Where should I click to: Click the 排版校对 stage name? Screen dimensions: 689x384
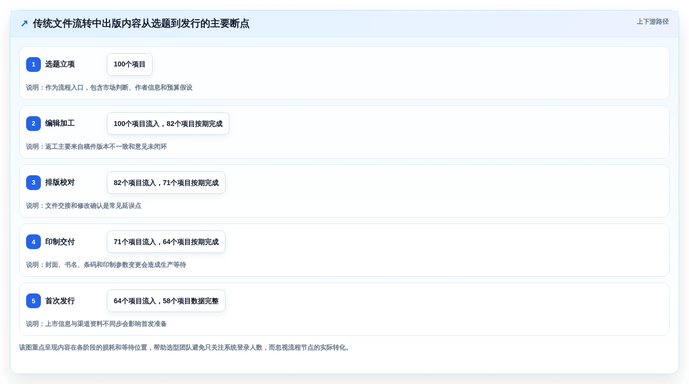click(60, 182)
